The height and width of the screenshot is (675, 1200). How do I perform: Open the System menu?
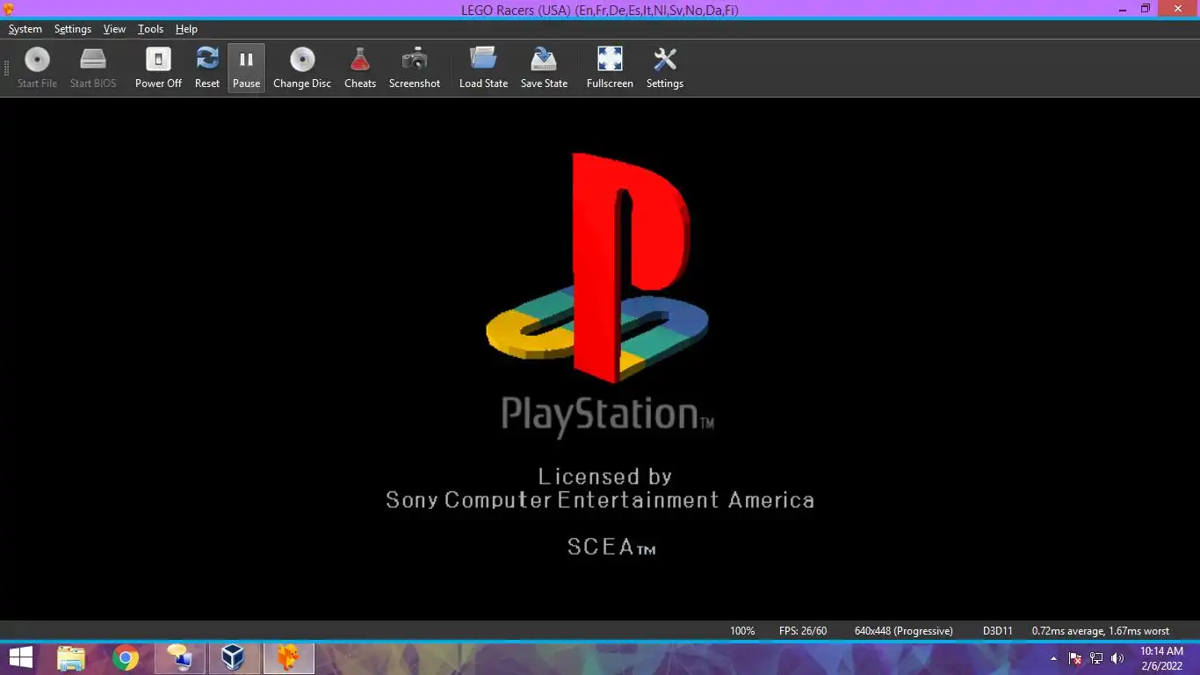point(25,29)
